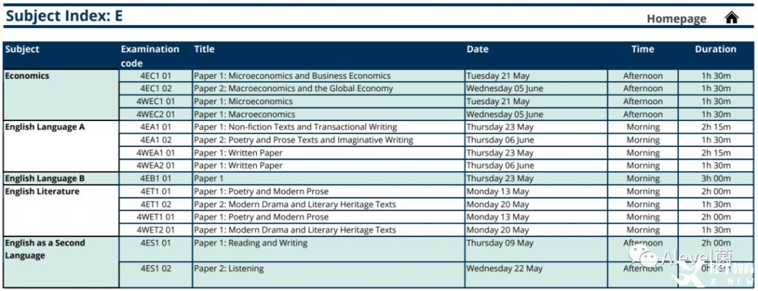Select English as a Second Language cell

[61, 262]
